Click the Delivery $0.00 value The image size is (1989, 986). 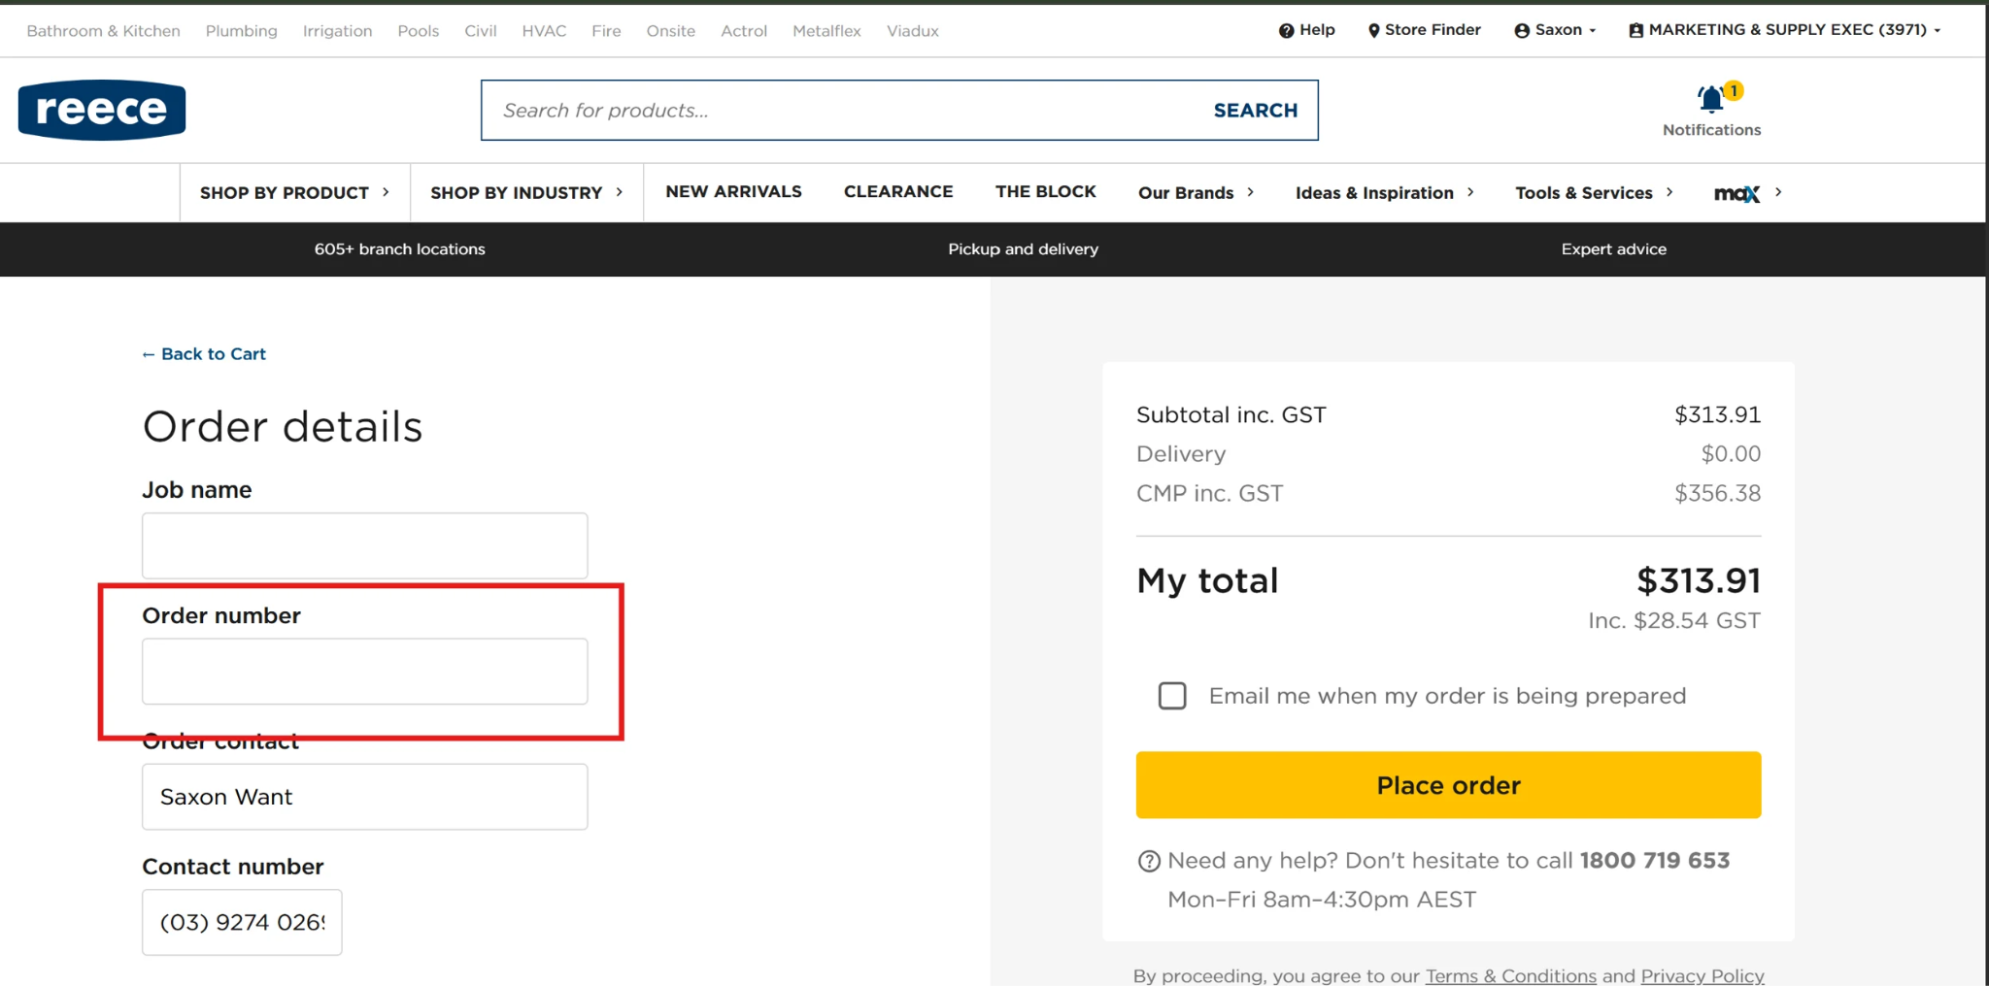1731,453
